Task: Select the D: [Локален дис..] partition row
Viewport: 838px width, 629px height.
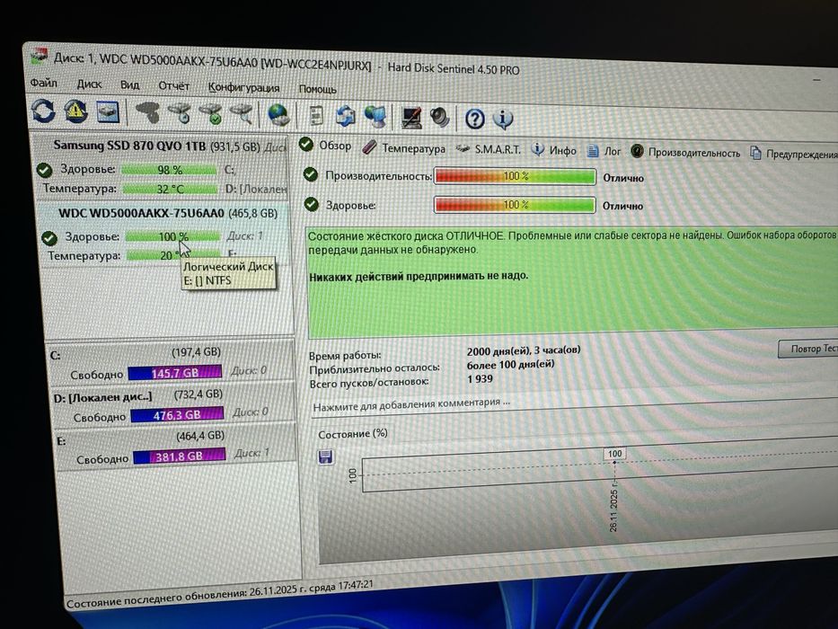Action: (173, 403)
